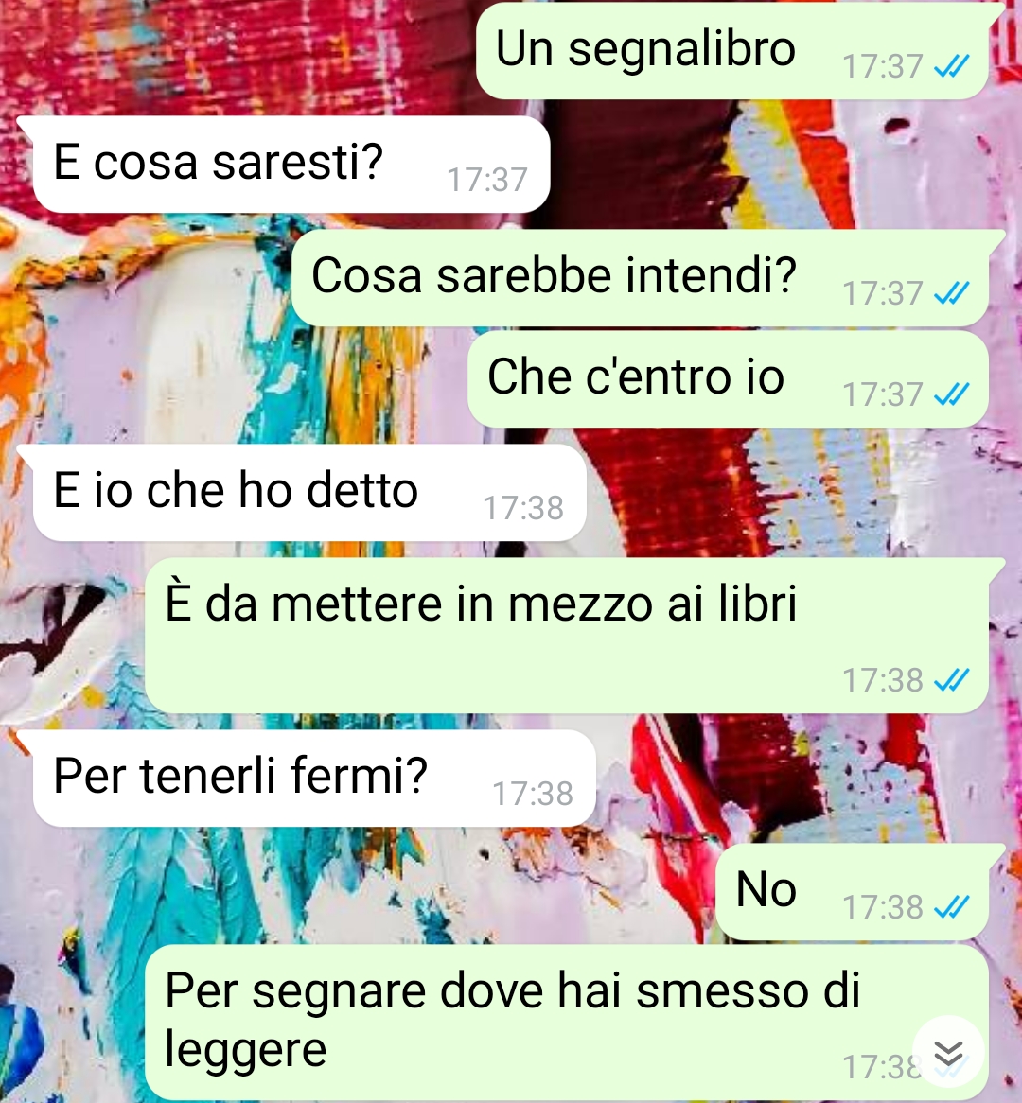The image size is (1022, 1103).
Task: Select the 'Un segnalibro' sent message bubble
Action: pos(732,51)
